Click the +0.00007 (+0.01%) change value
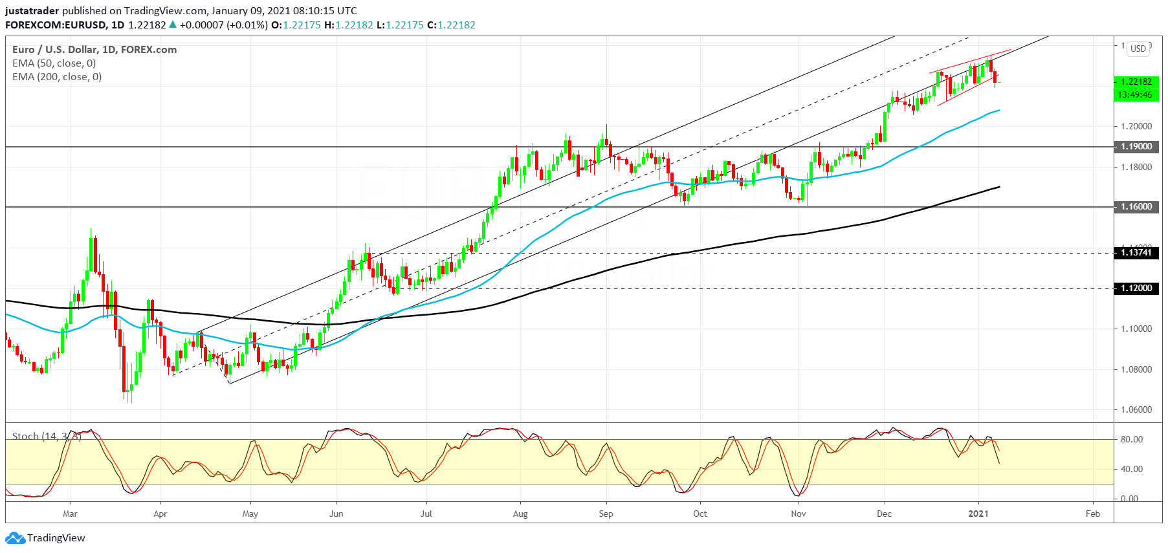Image resolution: width=1168 pixels, height=553 pixels. click(x=223, y=25)
